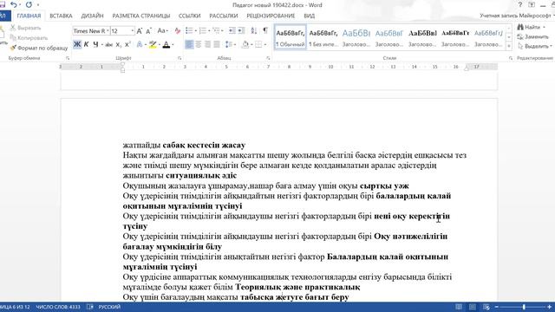Open the Font (Шрифт) dialog launcher
The height and width of the screenshot is (312, 555).
coord(180,58)
